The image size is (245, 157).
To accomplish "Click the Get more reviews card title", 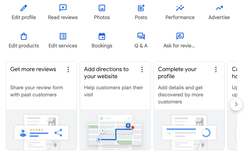I will tap(33, 69).
